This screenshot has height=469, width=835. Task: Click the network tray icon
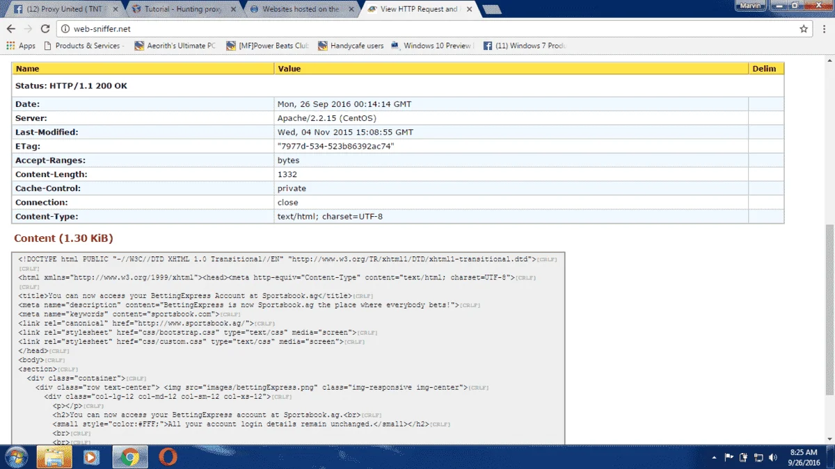[x=758, y=458]
